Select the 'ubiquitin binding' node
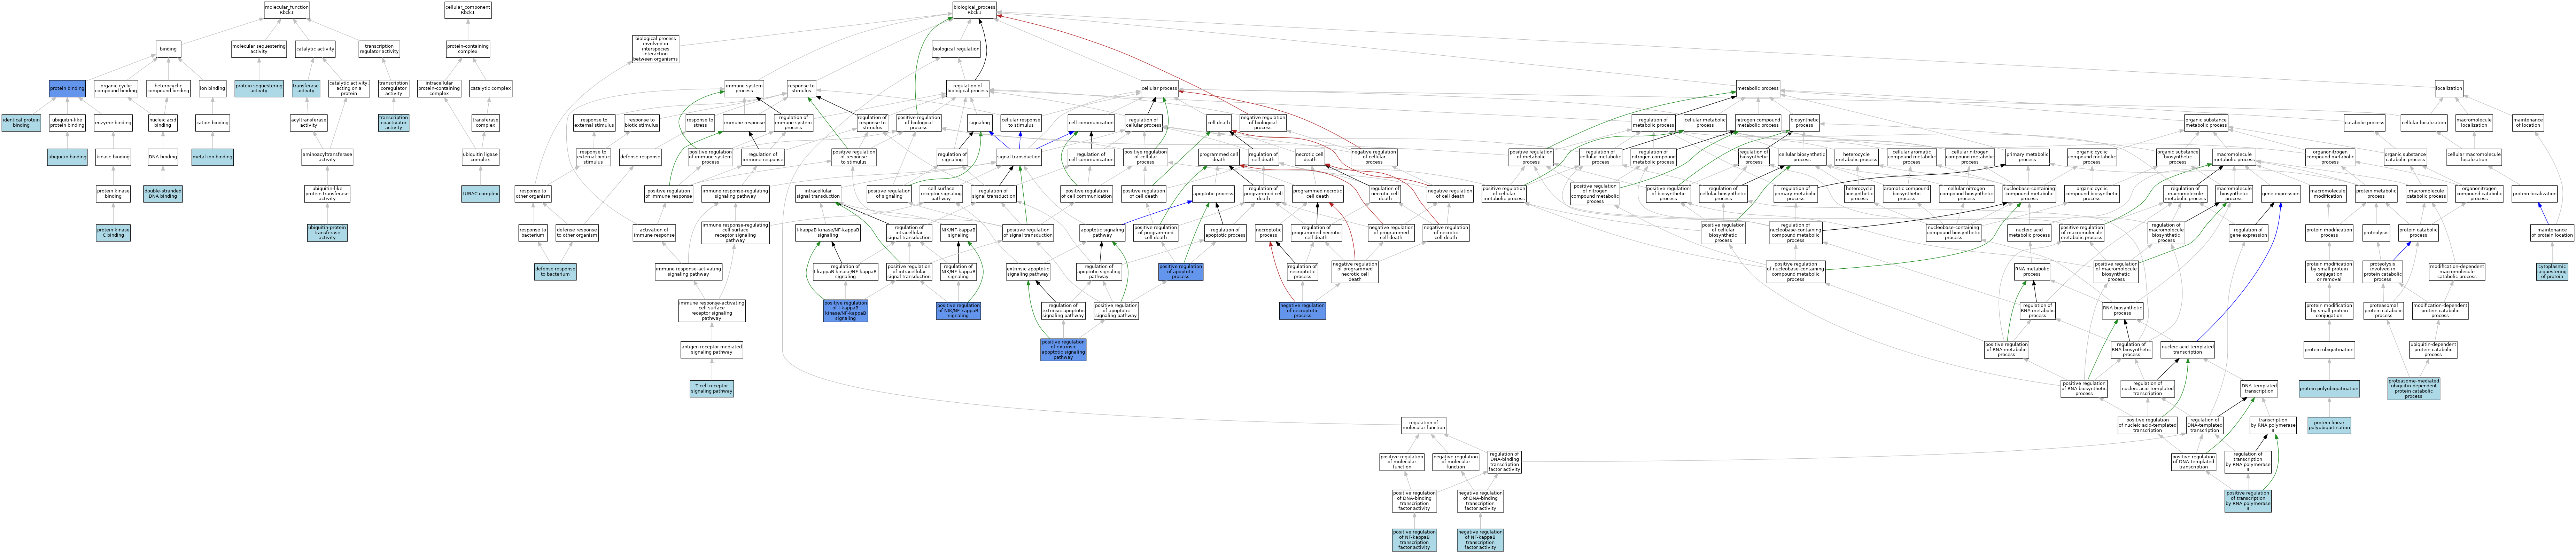This screenshot has width=2576, height=553. [67, 157]
